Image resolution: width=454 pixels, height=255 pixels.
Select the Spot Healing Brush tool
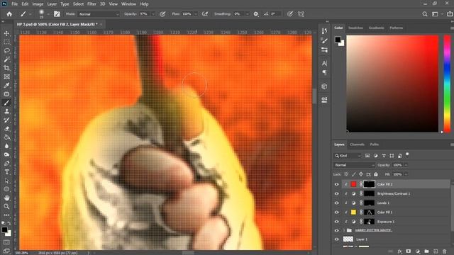tap(6, 94)
